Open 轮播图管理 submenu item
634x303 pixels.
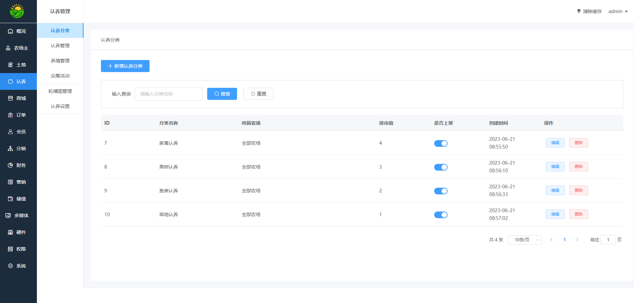pos(60,91)
